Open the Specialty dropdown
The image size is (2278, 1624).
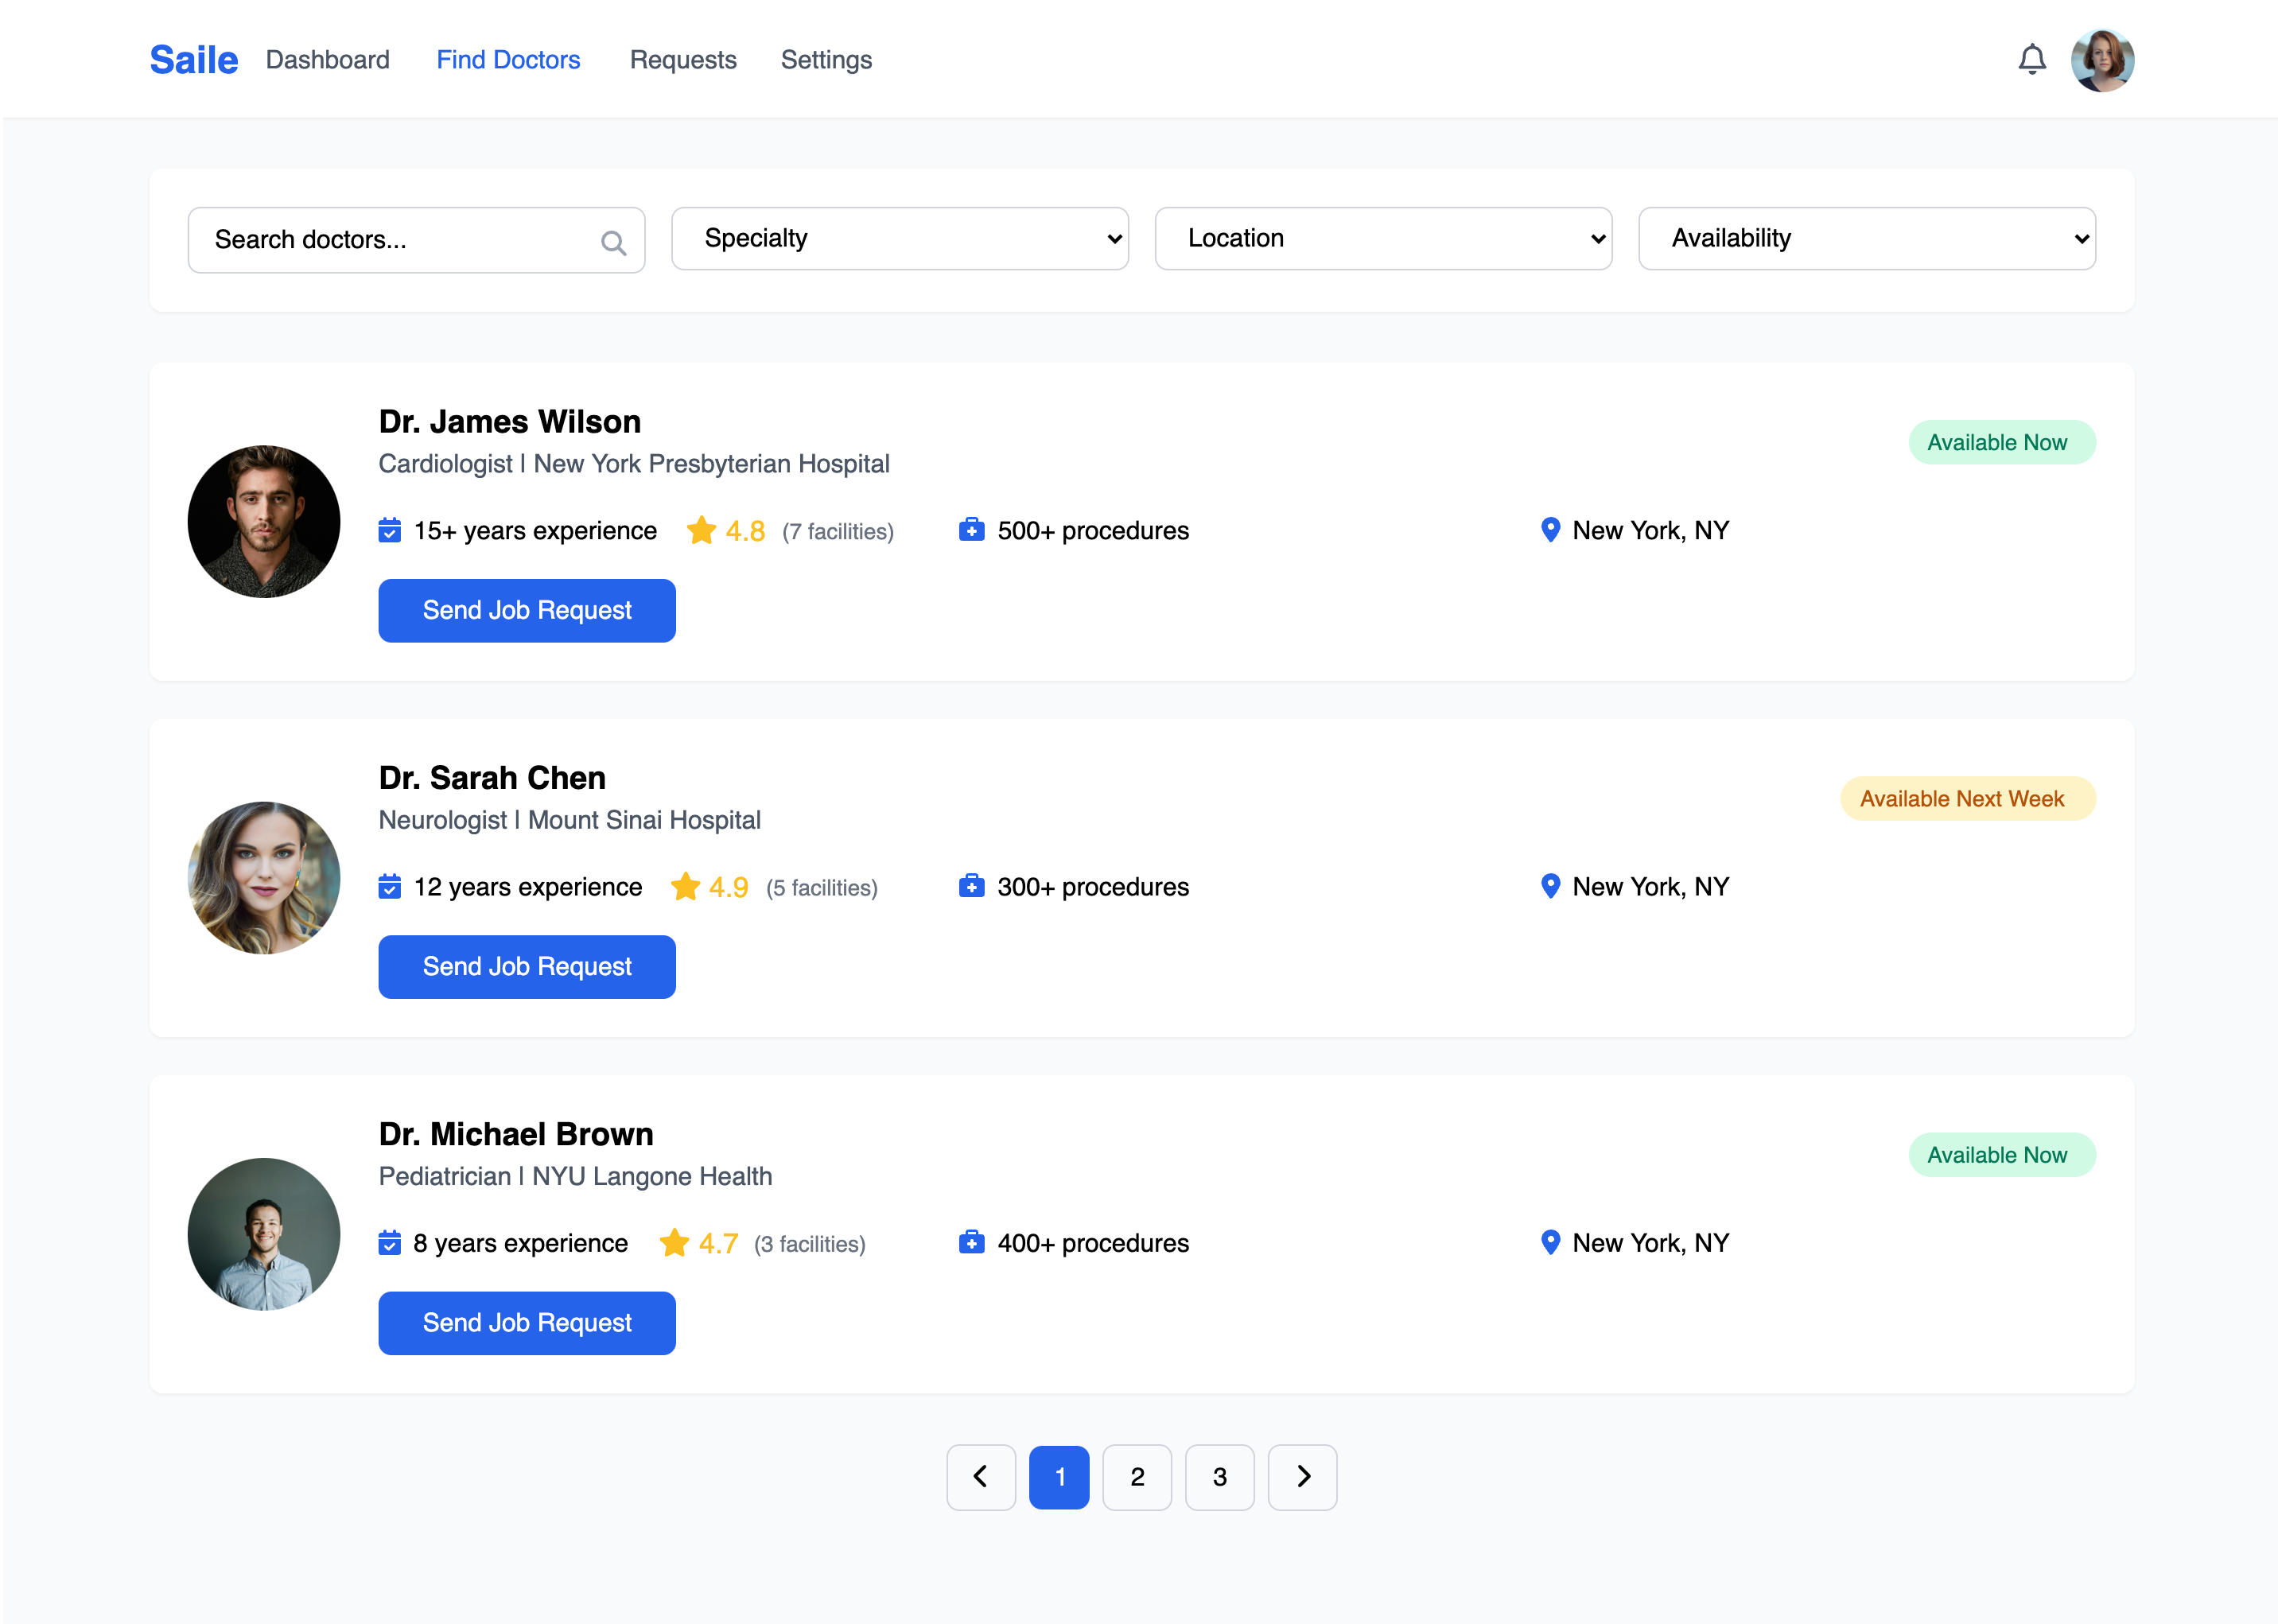pyautogui.click(x=899, y=238)
